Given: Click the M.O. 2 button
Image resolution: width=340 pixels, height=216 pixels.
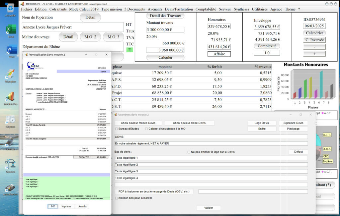Looking at the screenshot, I should 90,37.
